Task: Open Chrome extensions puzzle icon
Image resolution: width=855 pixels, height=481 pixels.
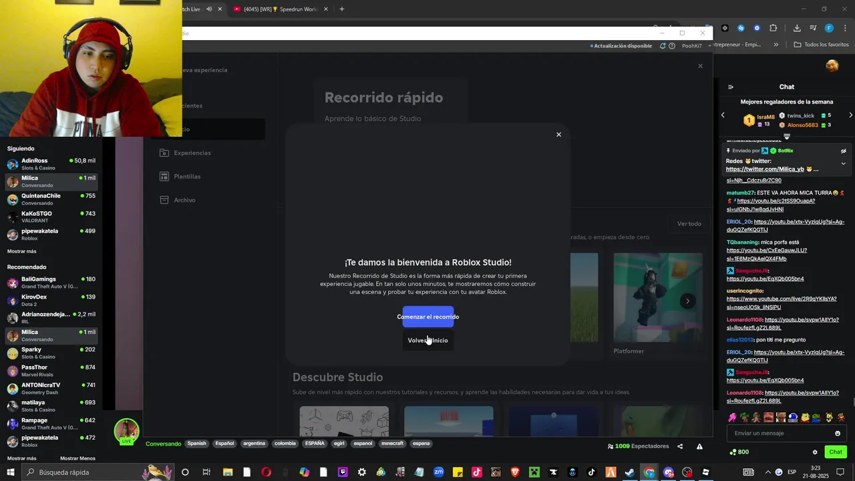Action: coord(773,28)
